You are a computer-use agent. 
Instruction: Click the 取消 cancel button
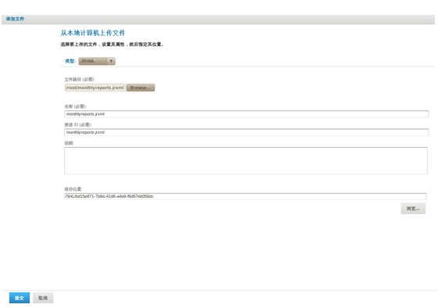click(x=43, y=298)
